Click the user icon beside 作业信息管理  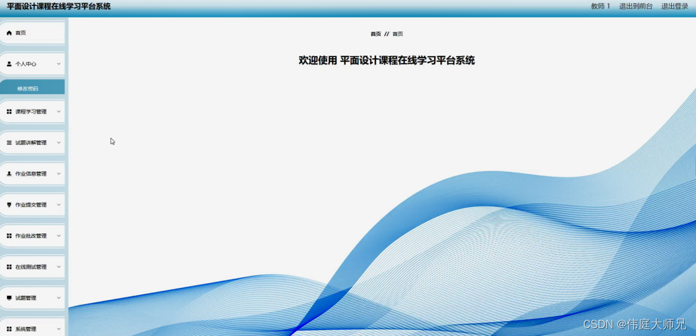9,174
